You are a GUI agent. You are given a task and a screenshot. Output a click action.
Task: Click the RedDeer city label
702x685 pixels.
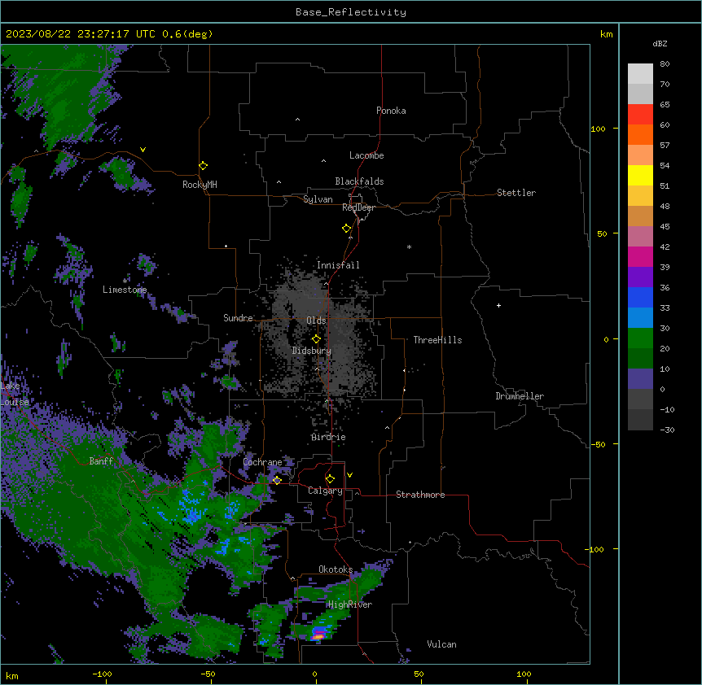click(358, 207)
